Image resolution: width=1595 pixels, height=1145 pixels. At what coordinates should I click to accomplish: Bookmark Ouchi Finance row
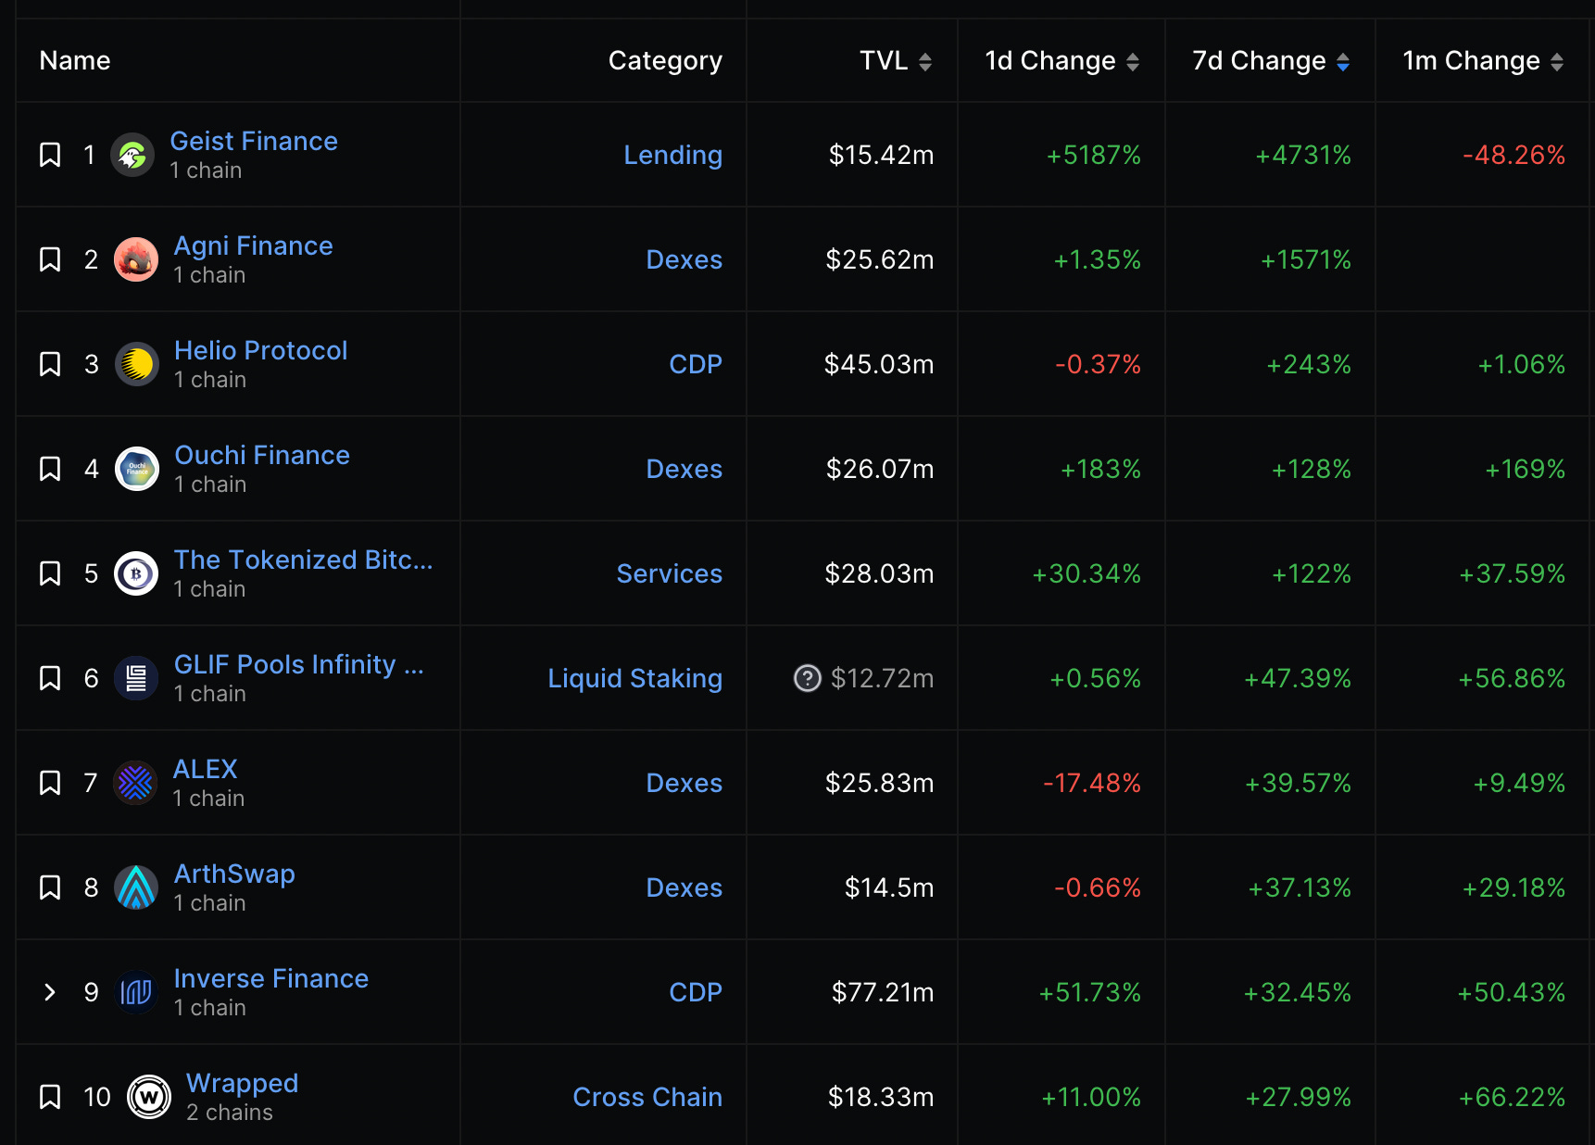[50, 469]
